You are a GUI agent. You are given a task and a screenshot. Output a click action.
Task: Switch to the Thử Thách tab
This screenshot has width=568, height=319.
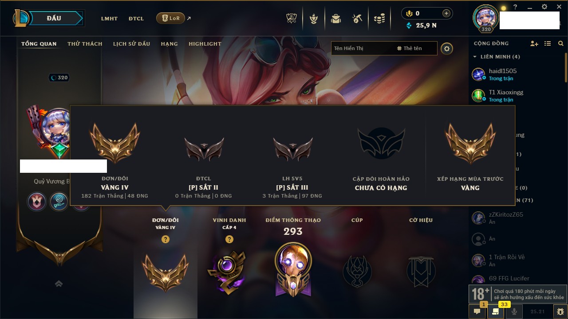(85, 44)
